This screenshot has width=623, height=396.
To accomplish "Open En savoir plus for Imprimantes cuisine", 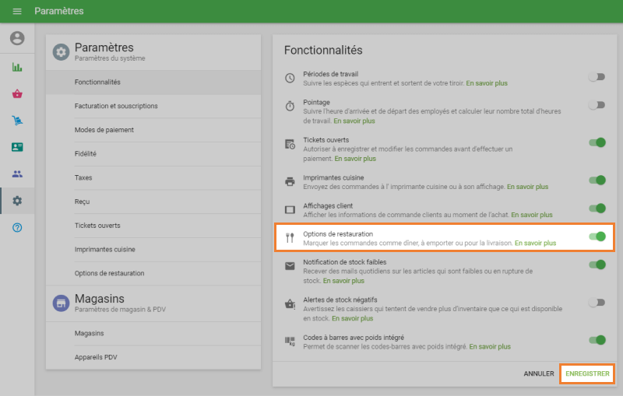I will coord(528,187).
